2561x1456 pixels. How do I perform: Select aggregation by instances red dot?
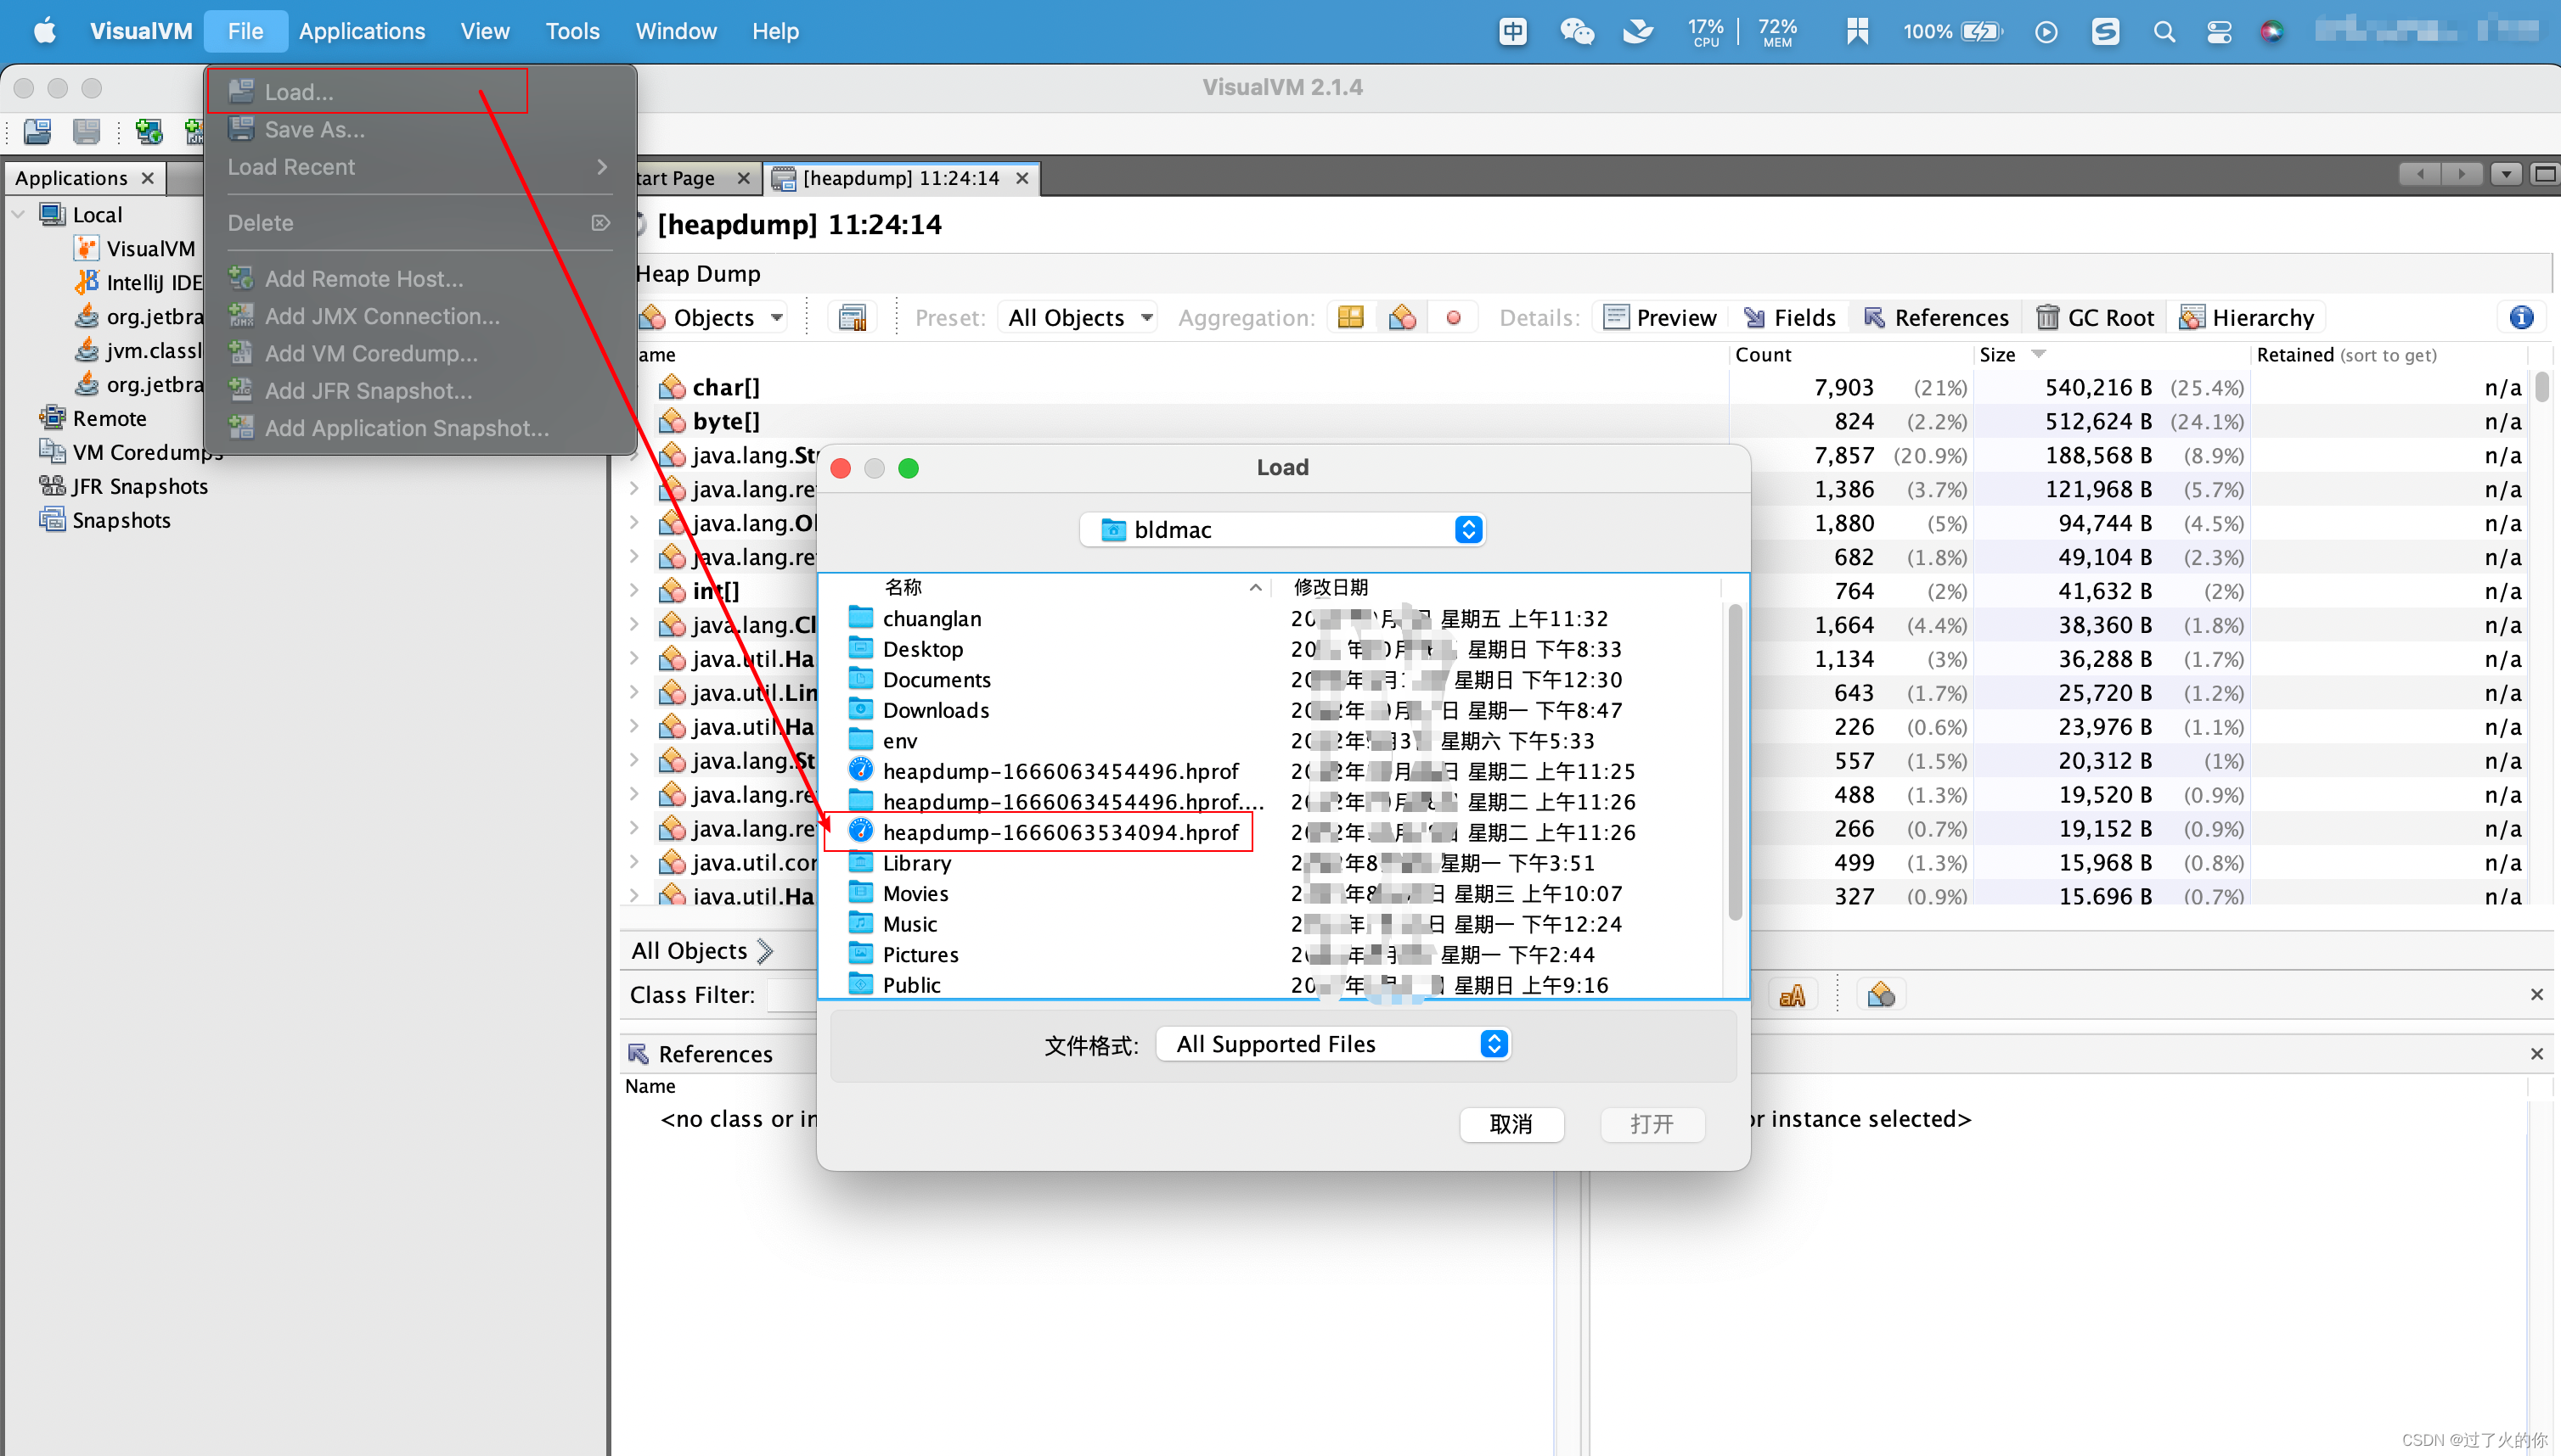click(x=1453, y=318)
